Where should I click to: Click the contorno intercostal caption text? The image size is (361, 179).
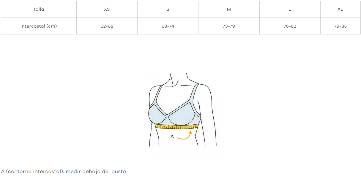point(64,172)
